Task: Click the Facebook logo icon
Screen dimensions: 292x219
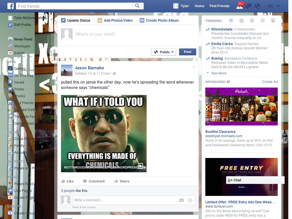Action: tap(11, 6)
